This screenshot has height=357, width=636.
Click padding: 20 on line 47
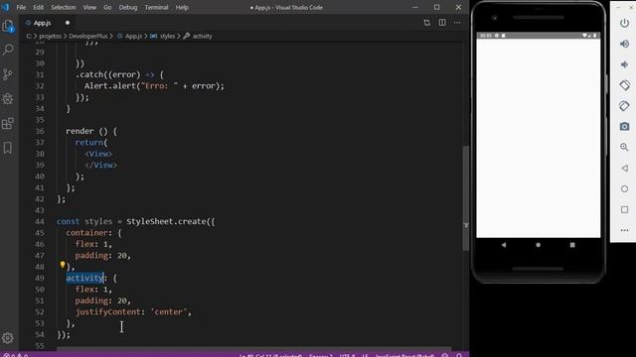click(101, 256)
